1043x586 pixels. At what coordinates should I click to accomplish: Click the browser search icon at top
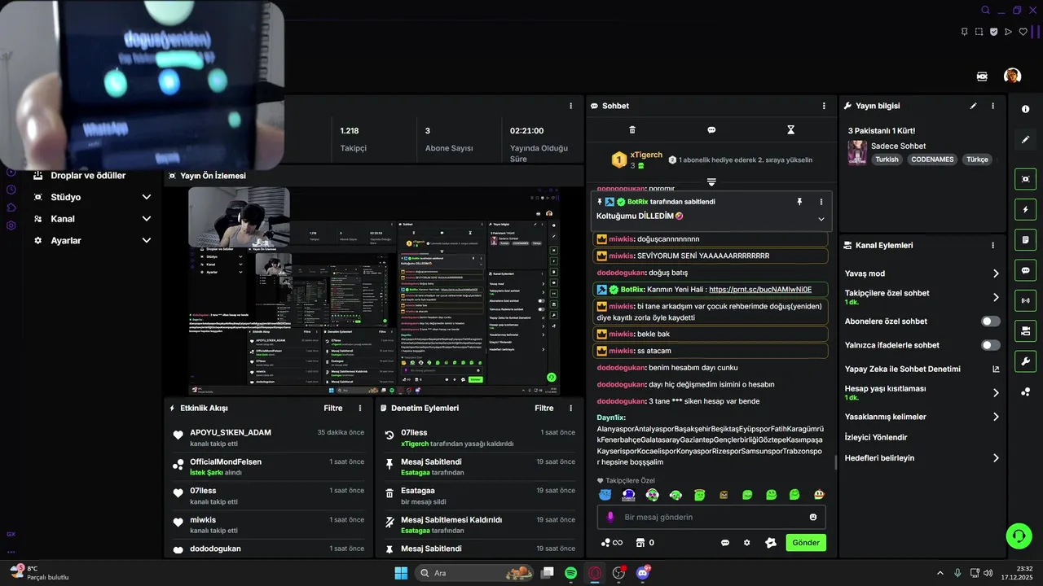(x=986, y=11)
